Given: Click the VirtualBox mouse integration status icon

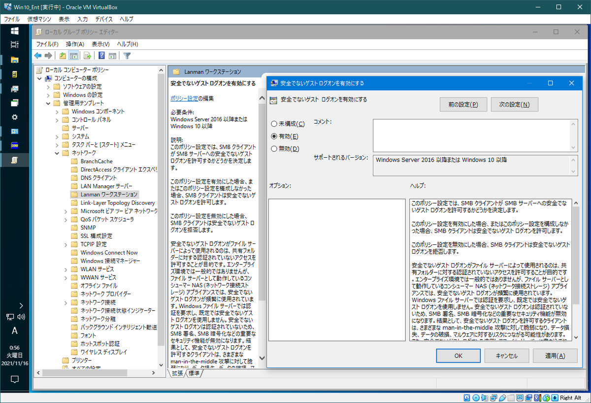Looking at the screenshot, I should (x=547, y=398).
